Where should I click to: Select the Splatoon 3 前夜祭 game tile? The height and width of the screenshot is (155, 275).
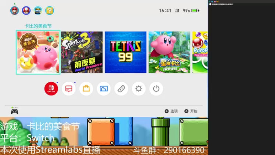click(82, 52)
